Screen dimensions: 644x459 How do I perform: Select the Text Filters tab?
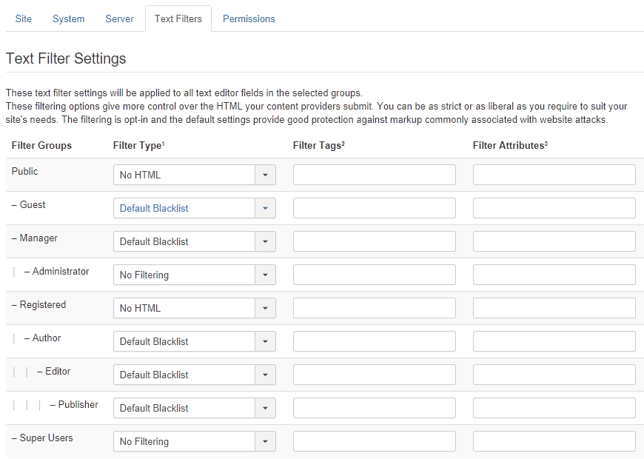click(x=178, y=19)
